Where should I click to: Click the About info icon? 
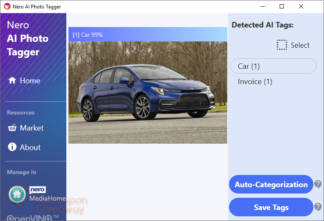pyautogui.click(x=12, y=147)
